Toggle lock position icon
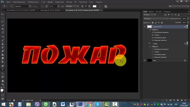This screenshot has height=107, width=190. pyautogui.click(x=159, y=23)
